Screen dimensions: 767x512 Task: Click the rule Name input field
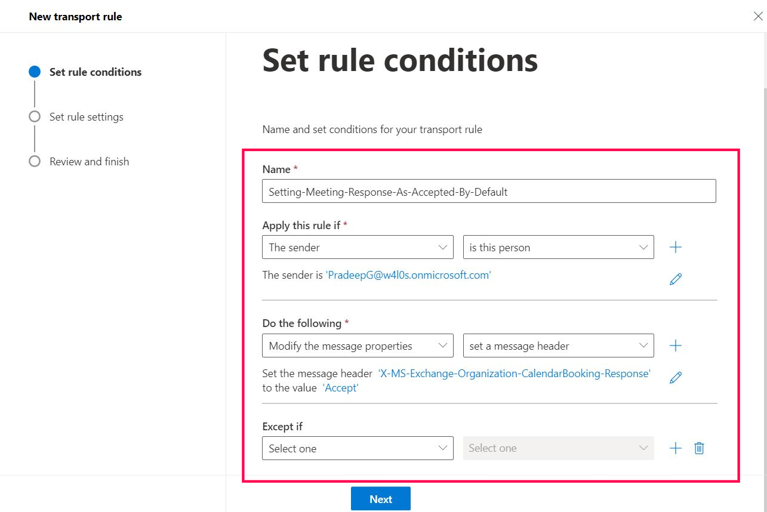489,192
